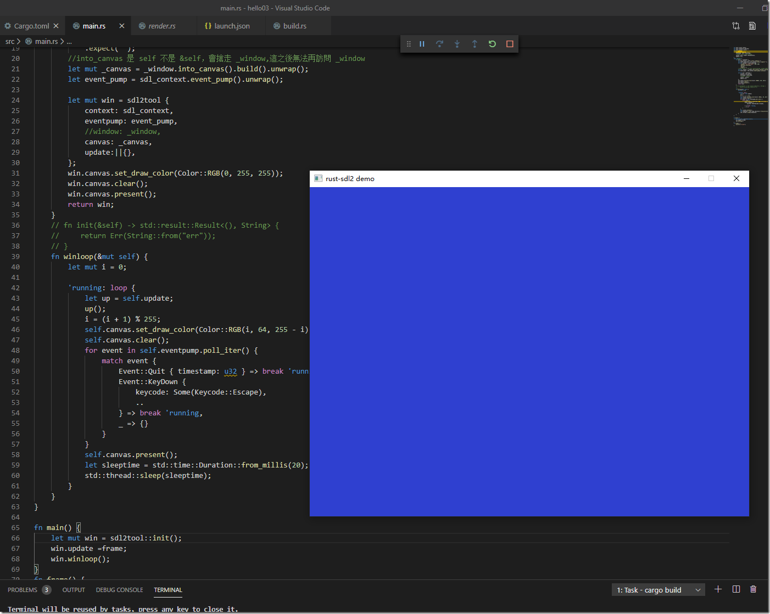Click the Step Out debug arrow
Screen dimensions: 770x614
coord(475,44)
